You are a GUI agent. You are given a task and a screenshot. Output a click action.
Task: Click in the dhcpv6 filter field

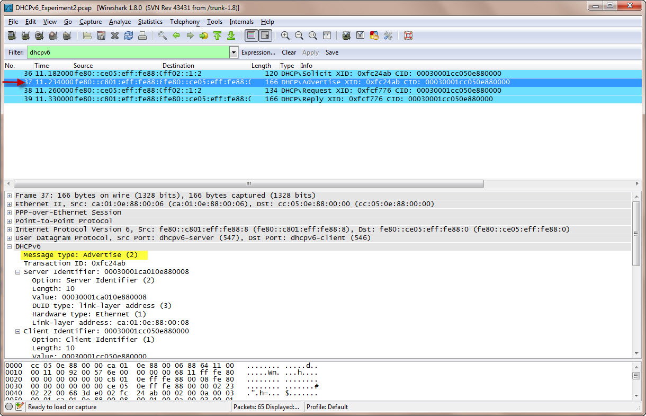[127, 52]
